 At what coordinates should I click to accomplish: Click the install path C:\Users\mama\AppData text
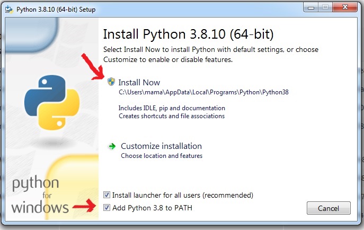click(x=203, y=92)
